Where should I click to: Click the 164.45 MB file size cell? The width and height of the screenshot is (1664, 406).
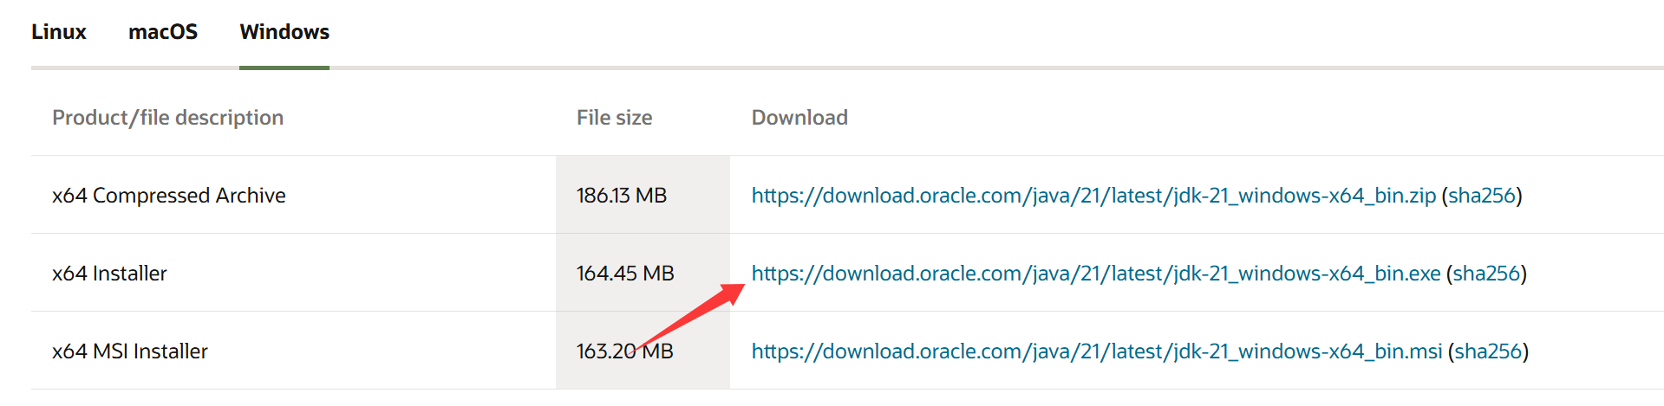pyautogui.click(x=624, y=274)
